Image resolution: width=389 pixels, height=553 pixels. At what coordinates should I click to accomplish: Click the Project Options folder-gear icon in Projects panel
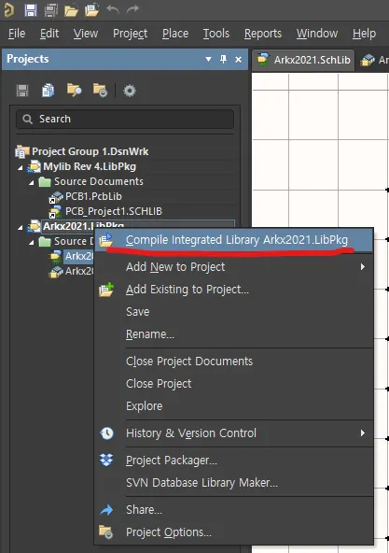click(100, 91)
